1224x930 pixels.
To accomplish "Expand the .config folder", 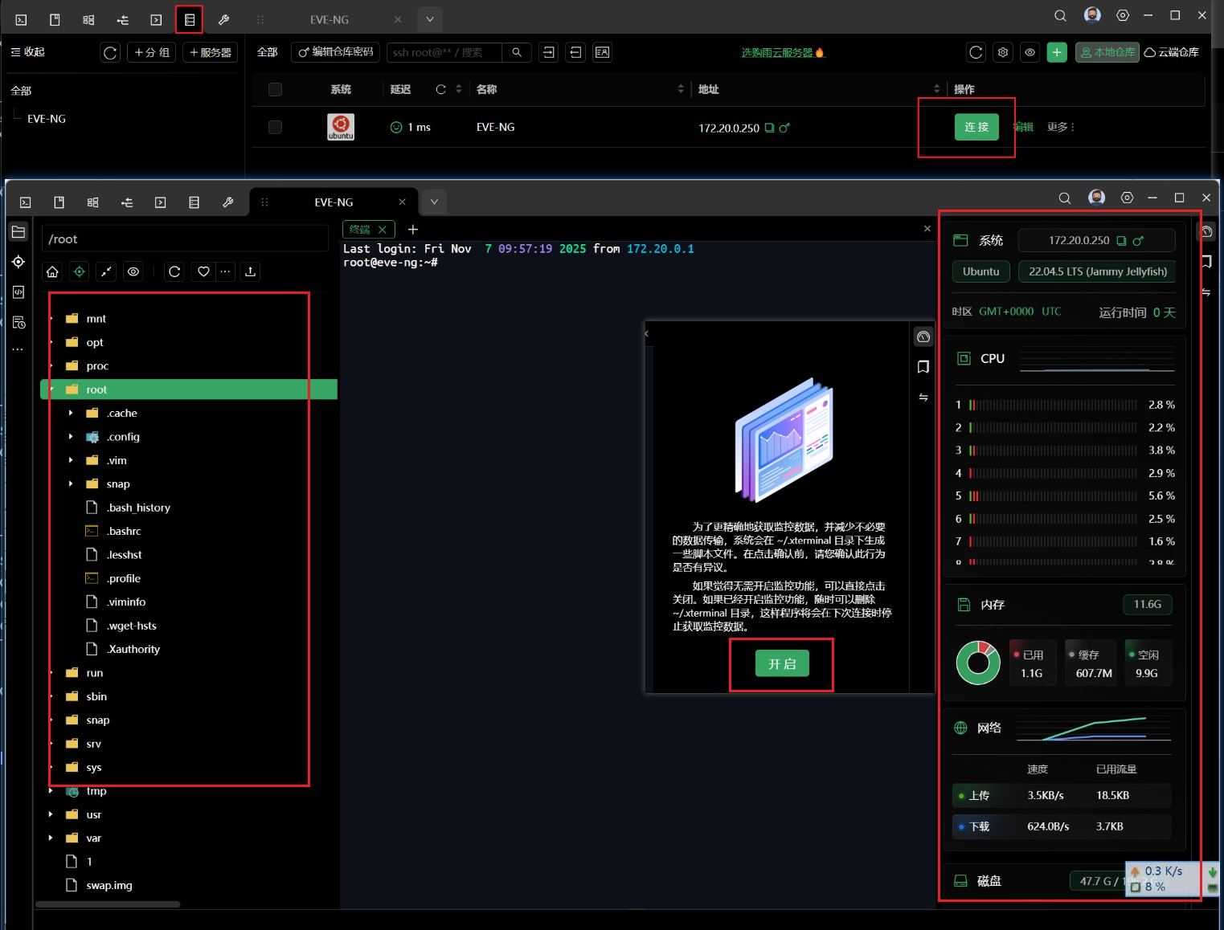I will pos(71,437).
